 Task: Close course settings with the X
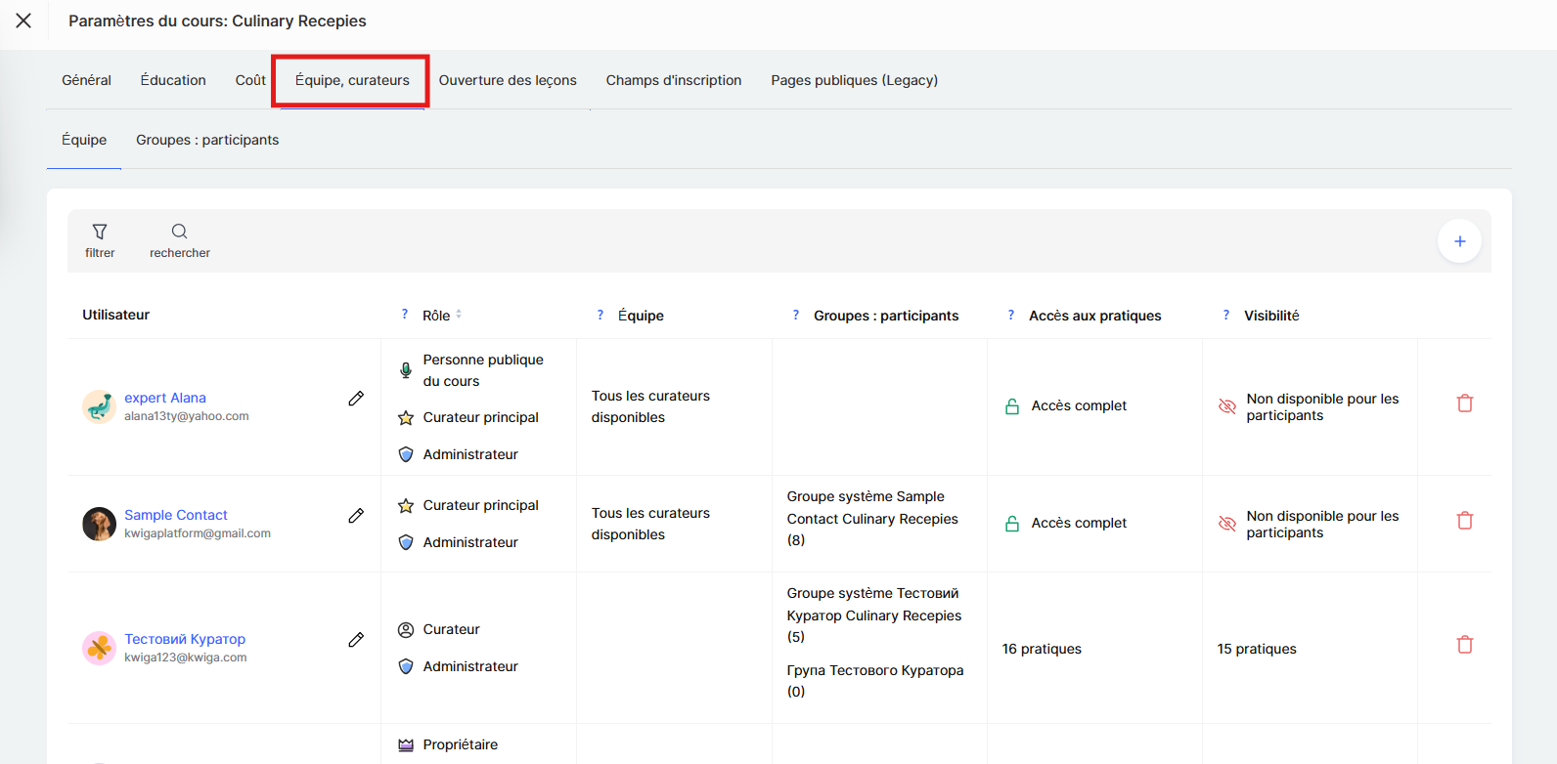(23, 21)
